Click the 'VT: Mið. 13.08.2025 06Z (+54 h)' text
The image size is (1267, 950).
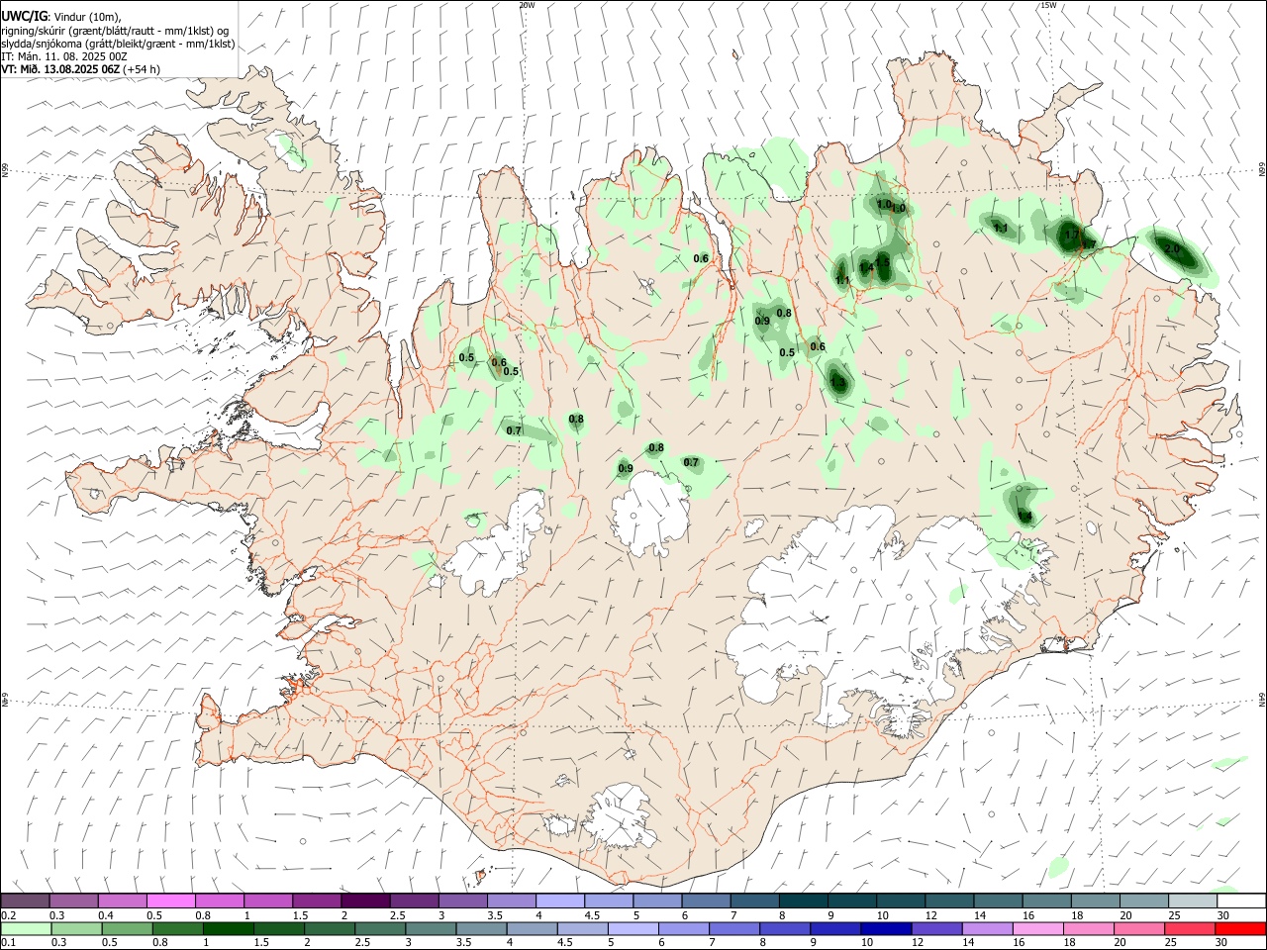(x=81, y=69)
